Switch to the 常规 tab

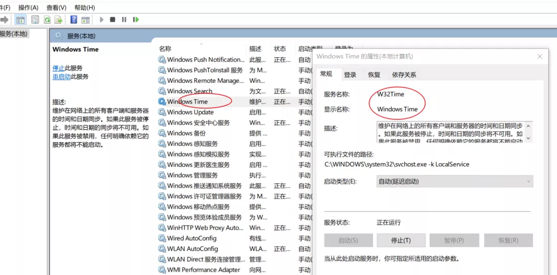(326, 74)
